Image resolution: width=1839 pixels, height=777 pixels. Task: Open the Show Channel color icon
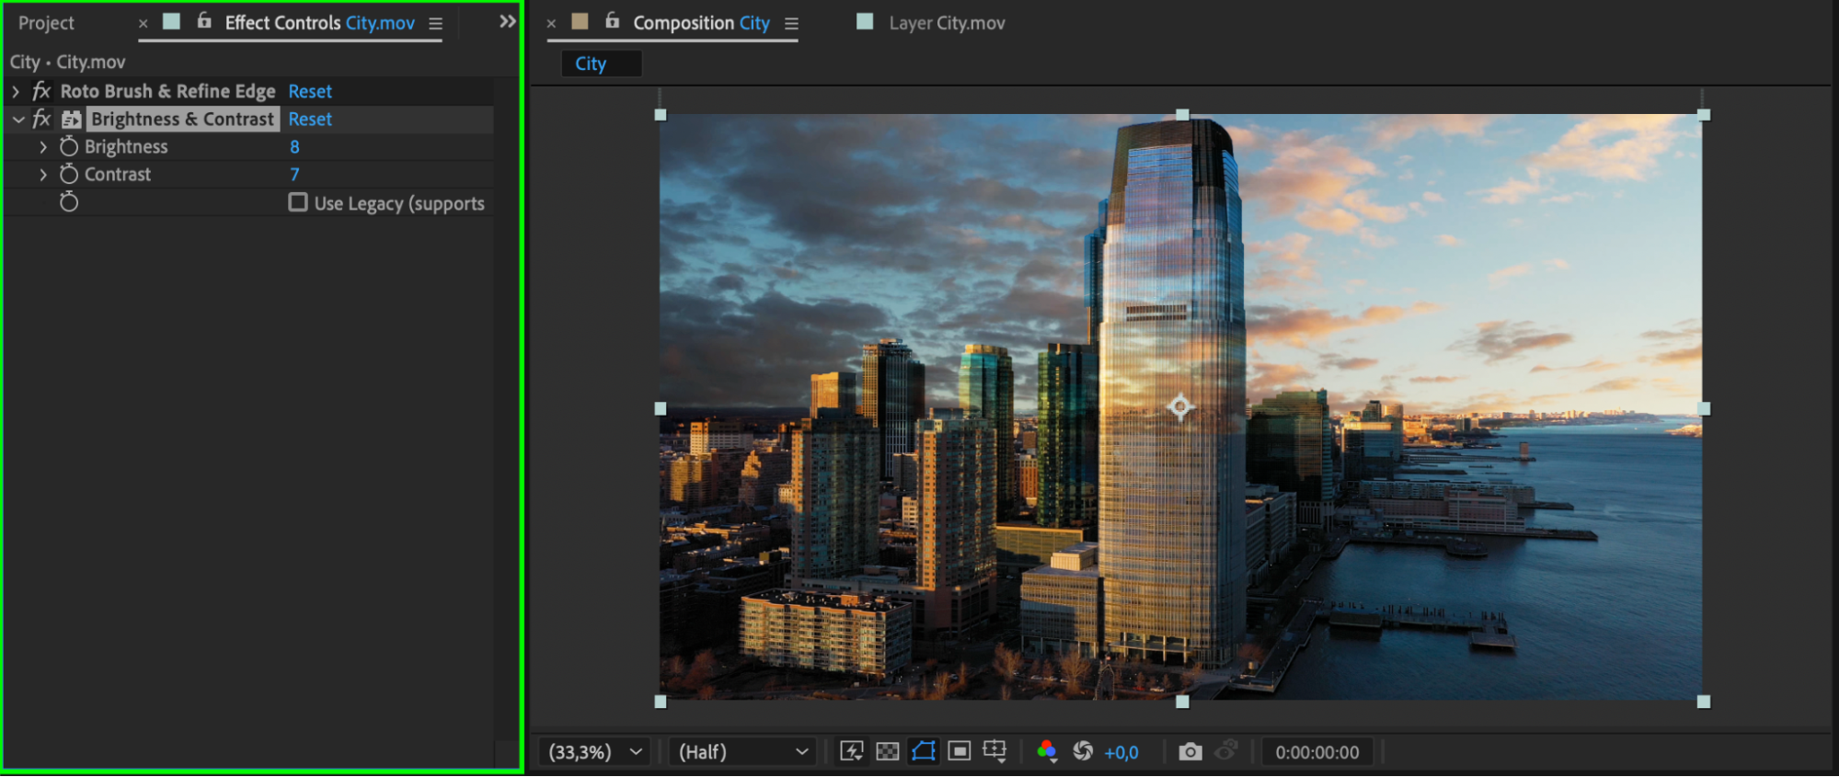pyautogui.click(x=1046, y=751)
